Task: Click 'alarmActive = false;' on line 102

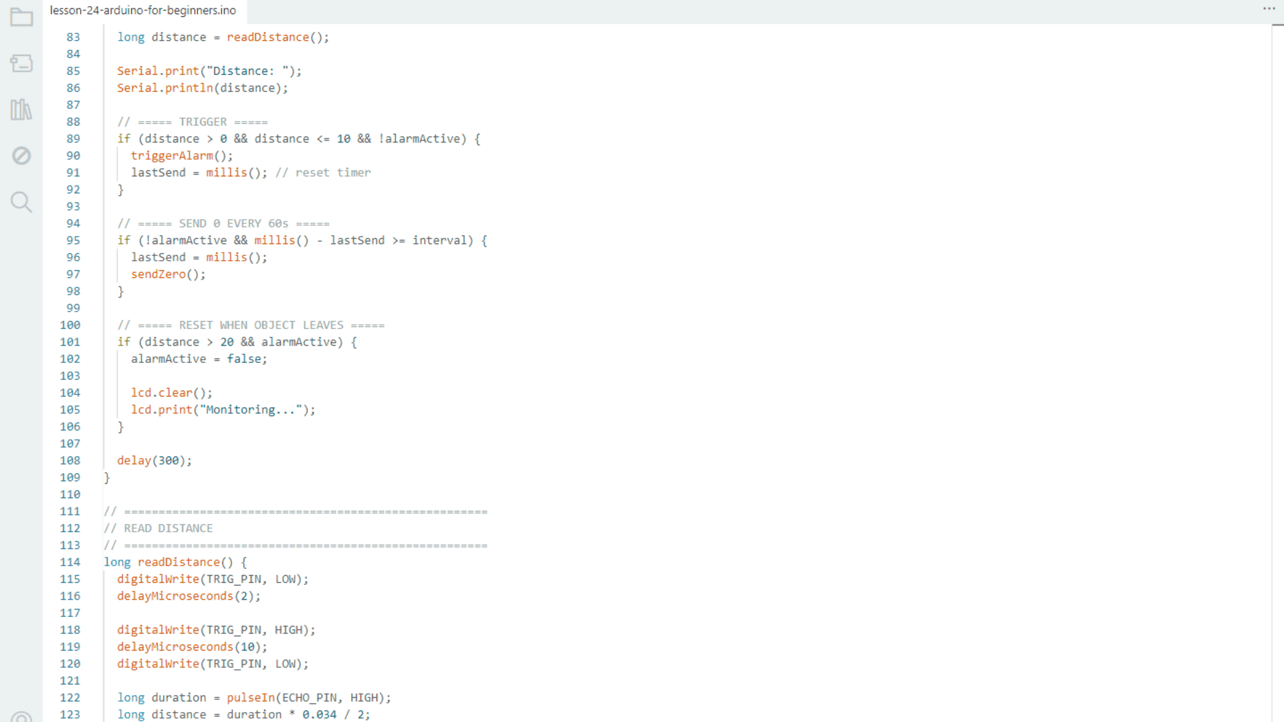Action: (x=199, y=359)
